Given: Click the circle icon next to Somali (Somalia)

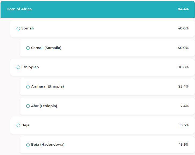Looking at the screenshot, I should (28, 48).
